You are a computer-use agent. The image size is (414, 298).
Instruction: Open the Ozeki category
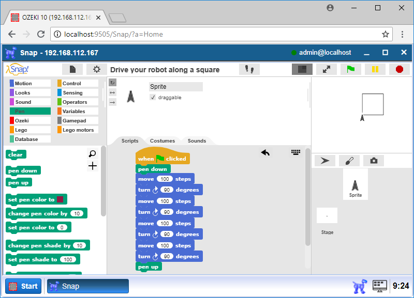(30, 120)
